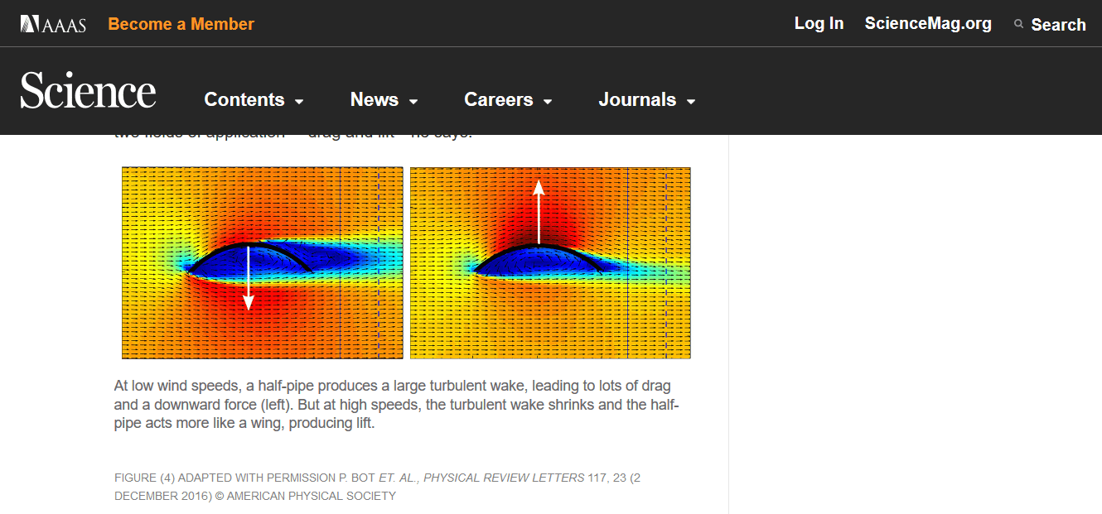
Task: Expand the caret next to Contents
Action: (x=299, y=102)
